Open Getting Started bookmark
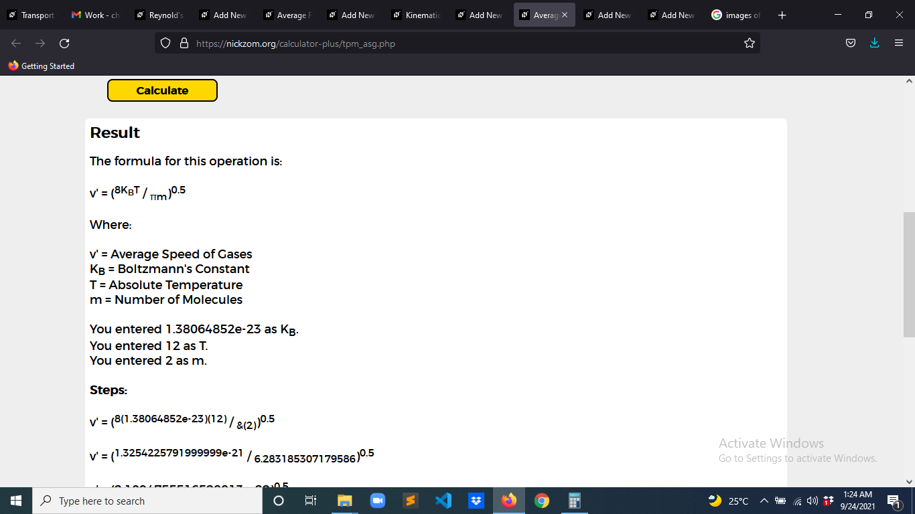Screen dimensions: 915x514 point(42,66)
